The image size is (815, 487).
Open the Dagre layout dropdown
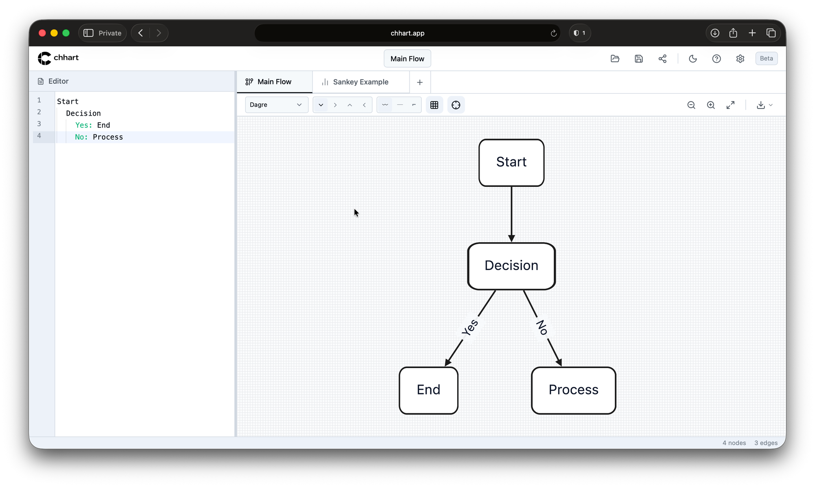coord(276,105)
